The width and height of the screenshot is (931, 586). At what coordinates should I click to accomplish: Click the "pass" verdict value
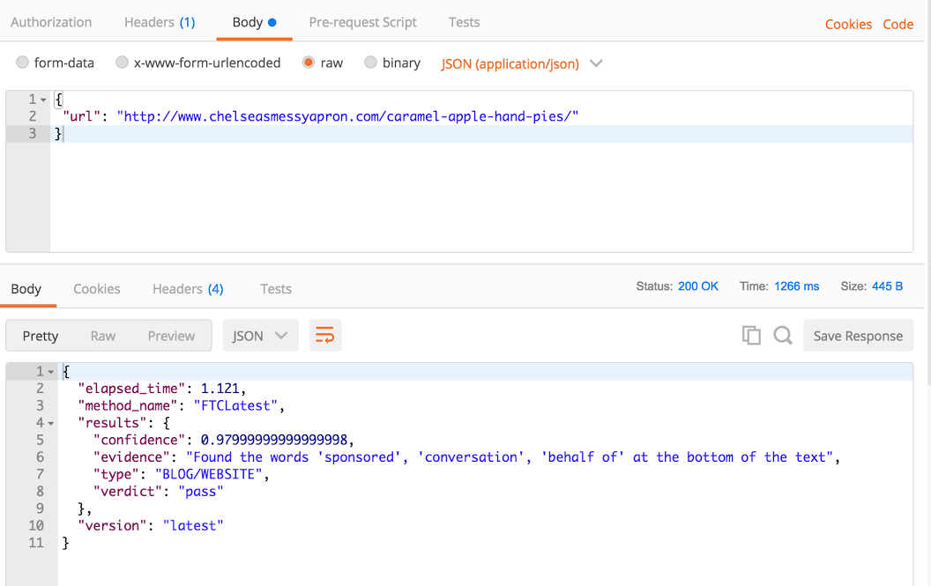[x=201, y=492]
